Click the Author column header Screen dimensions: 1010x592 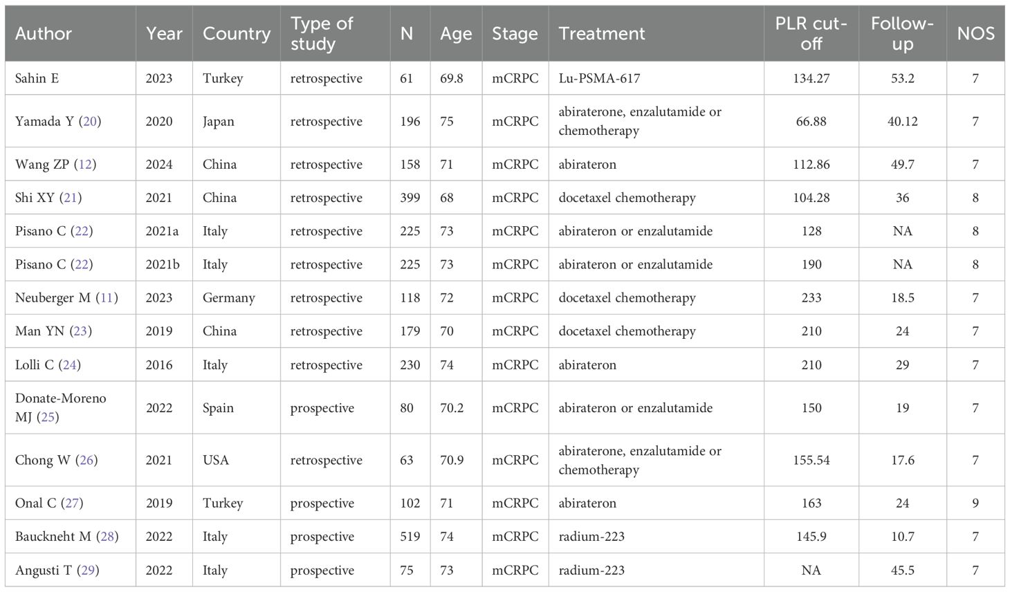[x=44, y=33]
